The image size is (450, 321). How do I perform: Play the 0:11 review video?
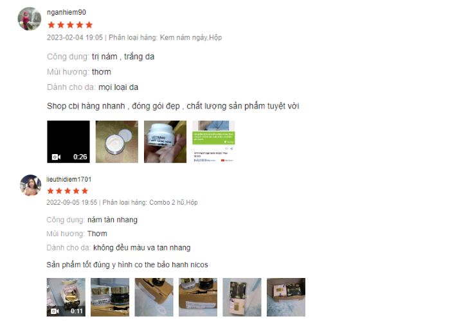66,297
